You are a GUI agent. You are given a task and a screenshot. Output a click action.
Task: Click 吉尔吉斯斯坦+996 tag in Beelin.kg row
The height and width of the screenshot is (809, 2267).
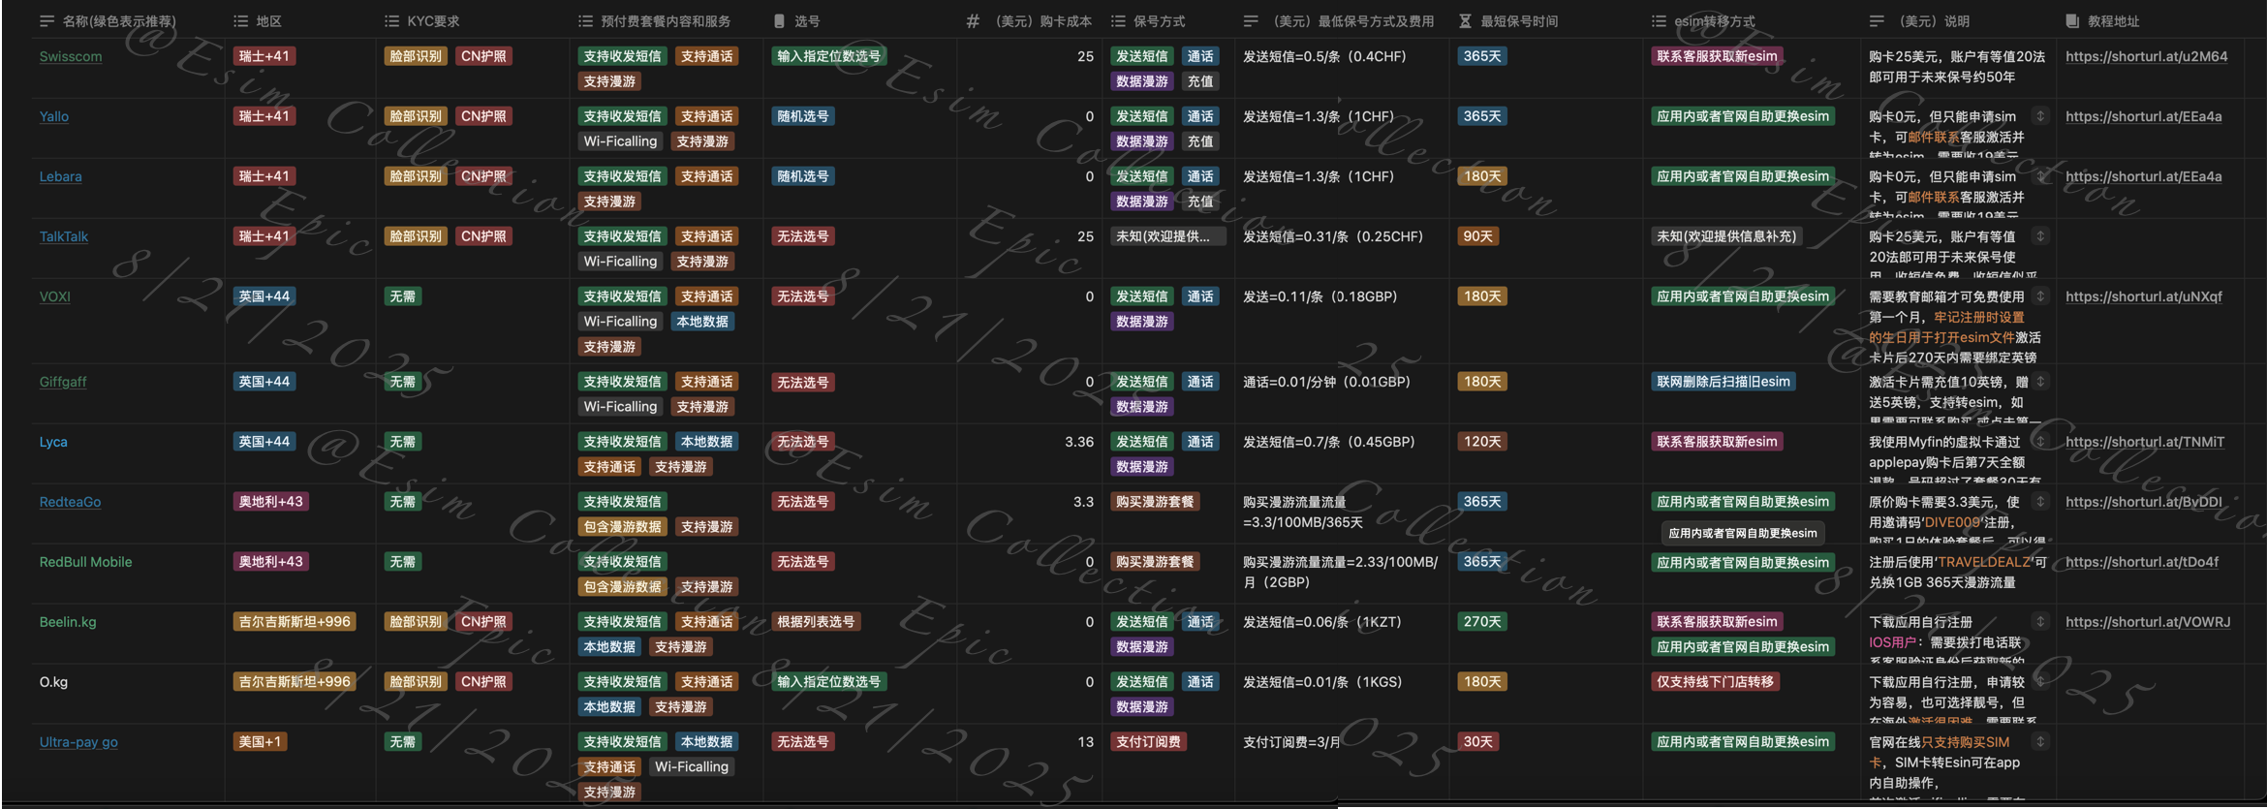click(x=295, y=622)
